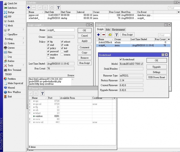The width and height of the screenshot is (180, 152).
Task: Switch to Scripts tab
Action: (x=100, y=30)
